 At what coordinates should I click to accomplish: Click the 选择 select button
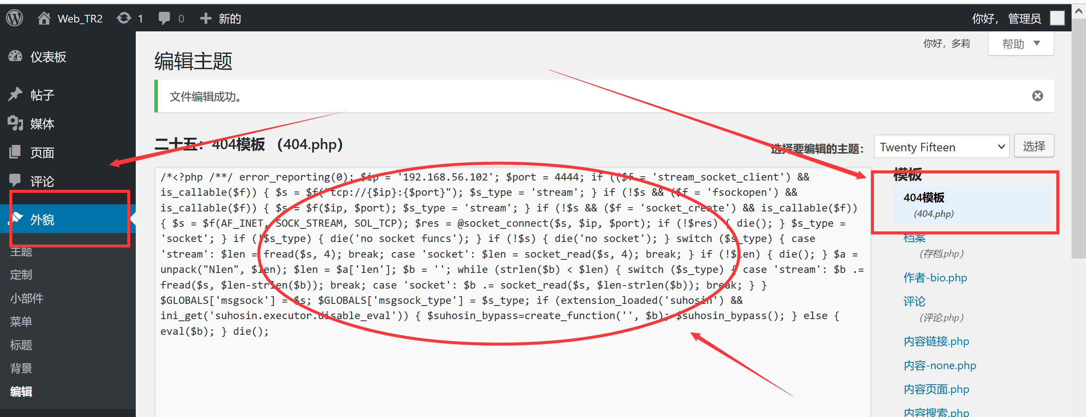[1034, 146]
